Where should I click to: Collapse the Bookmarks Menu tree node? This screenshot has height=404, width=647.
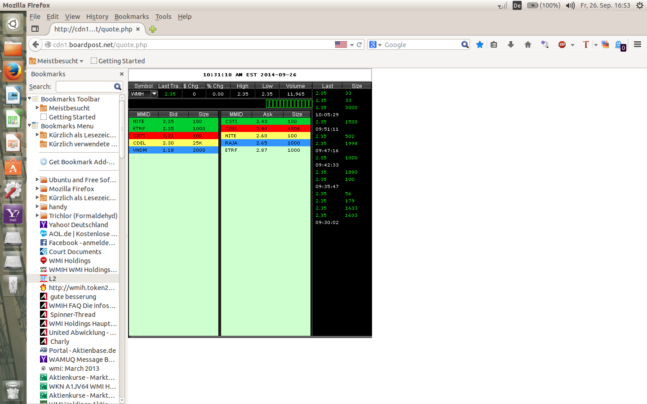click(30, 126)
